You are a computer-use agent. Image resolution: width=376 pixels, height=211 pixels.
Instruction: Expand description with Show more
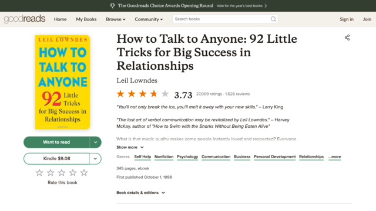tap(130, 147)
